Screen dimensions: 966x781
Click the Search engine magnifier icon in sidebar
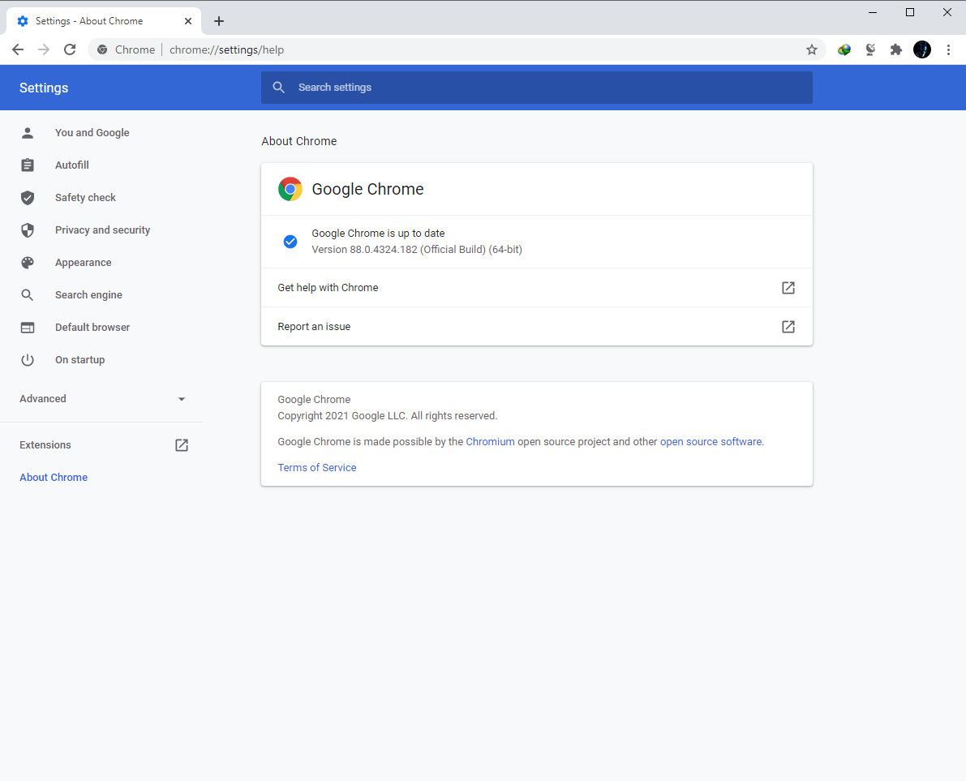tap(28, 295)
